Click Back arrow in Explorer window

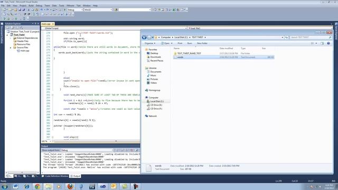point(144,37)
